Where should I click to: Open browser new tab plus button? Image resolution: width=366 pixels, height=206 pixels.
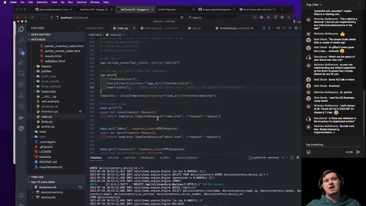(x=282, y=9)
